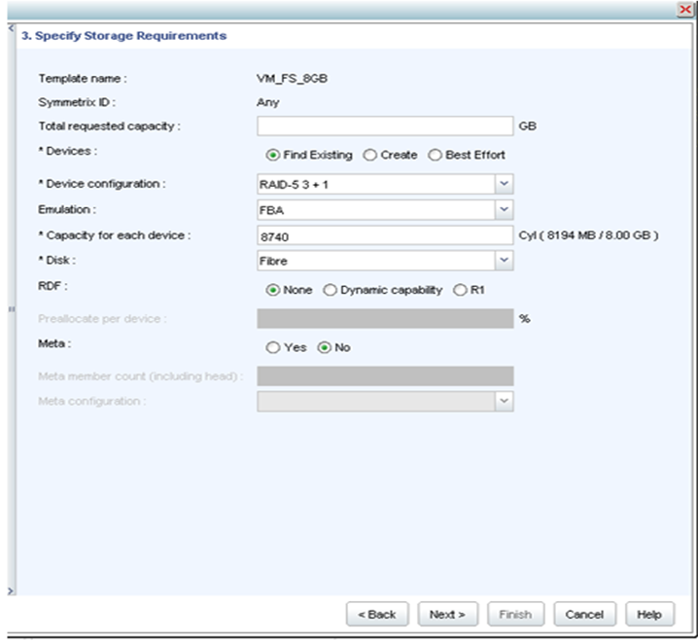698x643 pixels.
Task: Cancel the wizard
Action: [584, 615]
